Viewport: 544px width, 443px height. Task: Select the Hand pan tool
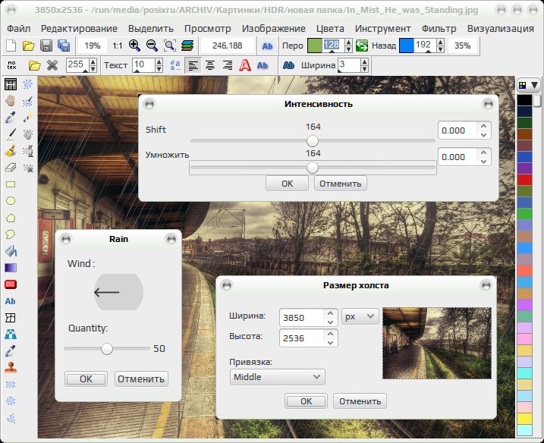11,101
